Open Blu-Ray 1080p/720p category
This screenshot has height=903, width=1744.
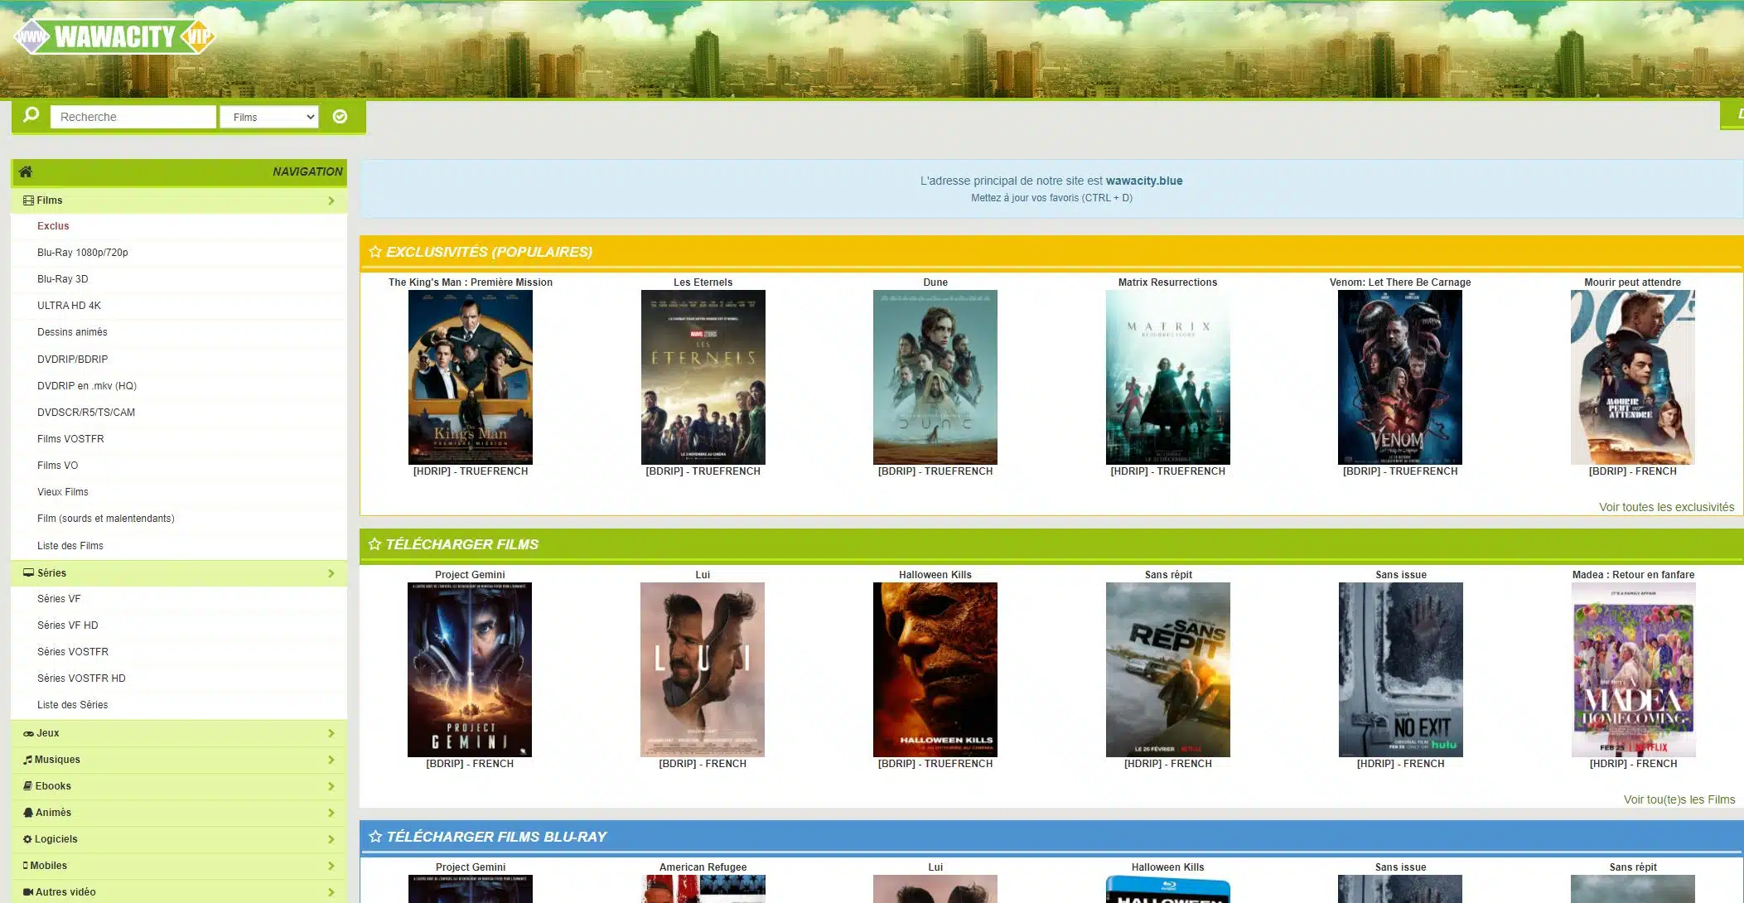(83, 253)
